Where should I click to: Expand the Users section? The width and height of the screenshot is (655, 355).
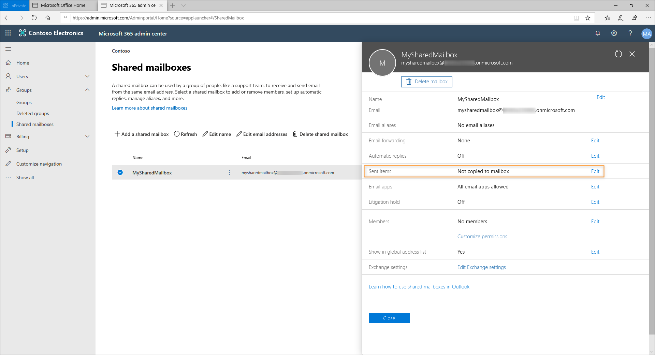87,76
